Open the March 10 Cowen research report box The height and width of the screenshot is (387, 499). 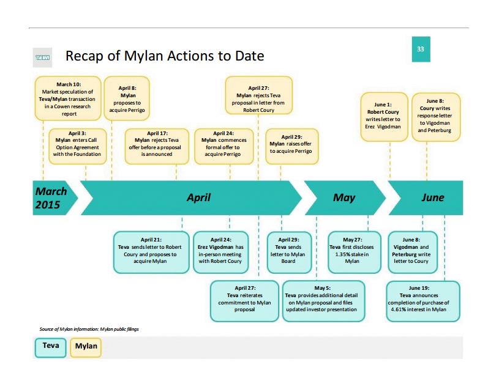[x=69, y=98]
